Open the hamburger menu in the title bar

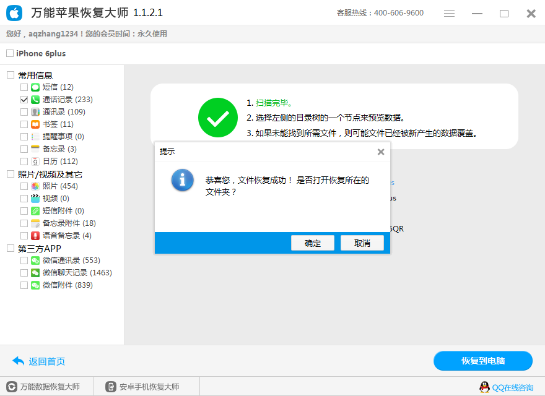click(448, 12)
